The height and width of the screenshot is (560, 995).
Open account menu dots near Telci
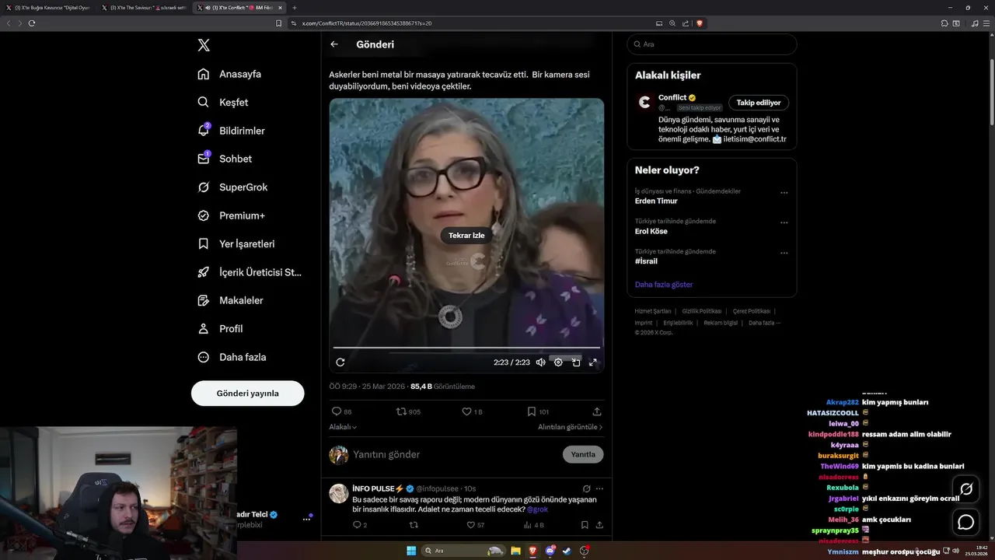click(306, 519)
